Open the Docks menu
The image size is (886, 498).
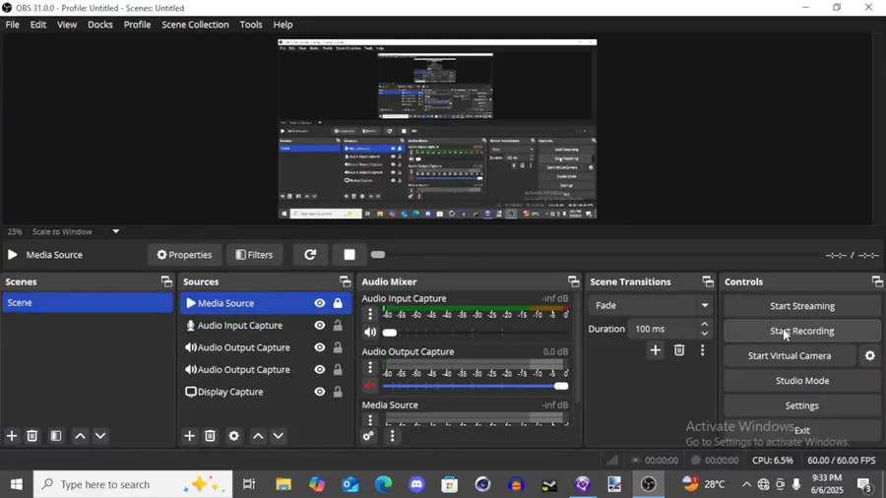pos(100,25)
